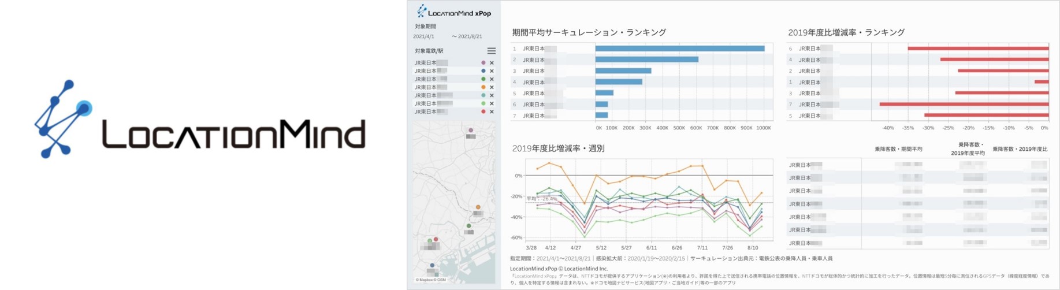Open the hamburger menu beside 対象電鉄/駅
1060x290 pixels.
491,51
